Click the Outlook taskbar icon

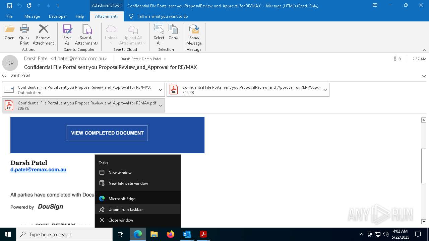[x=187, y=234]
